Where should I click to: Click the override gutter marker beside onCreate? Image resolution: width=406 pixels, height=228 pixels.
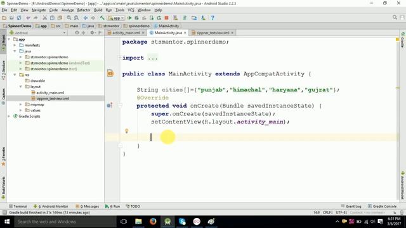pos(109,105)
